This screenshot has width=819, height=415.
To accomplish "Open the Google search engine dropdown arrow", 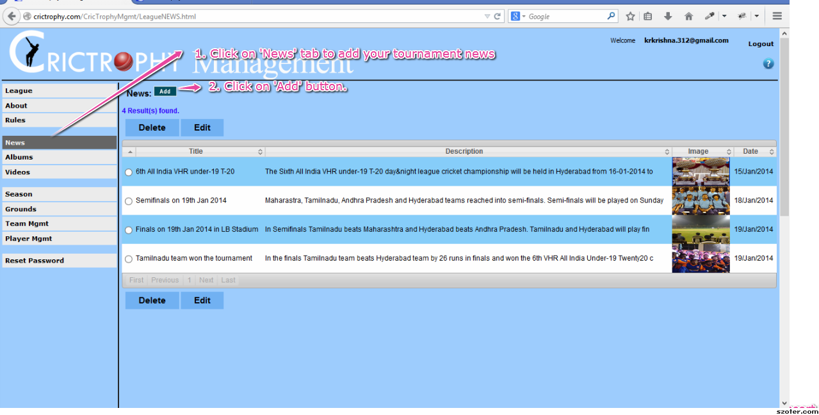I will 524,17.
